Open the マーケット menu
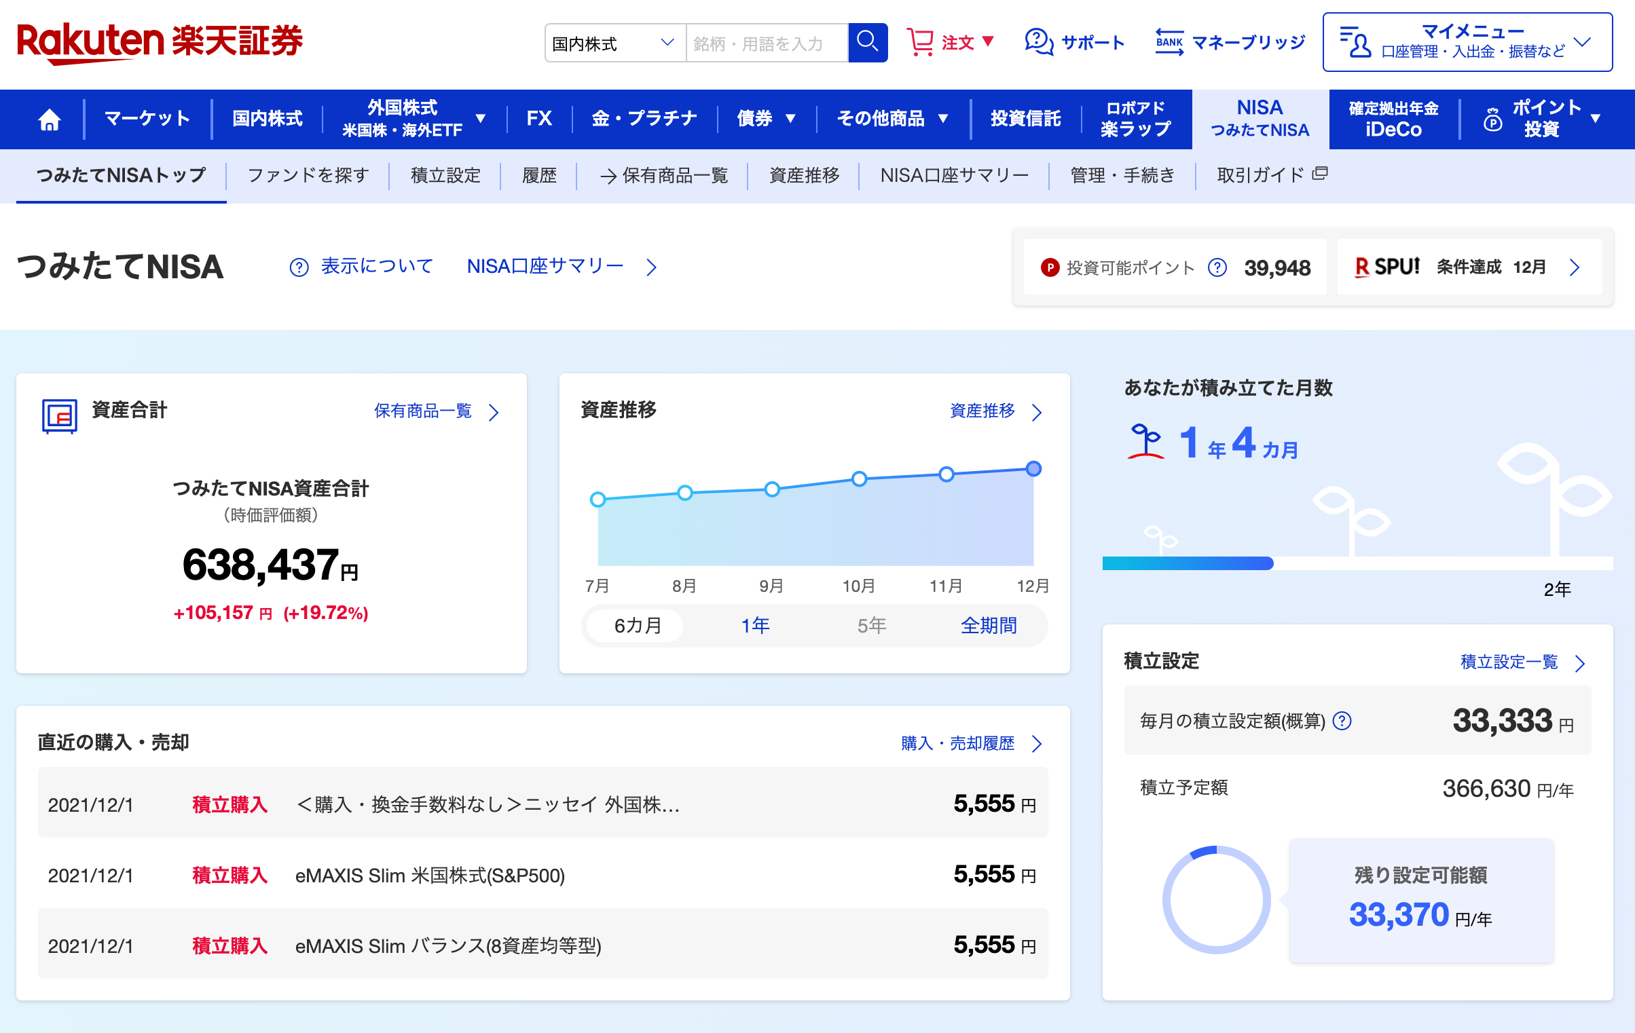This screenshot has height=1033, width=1635. (x=147, y=119)
